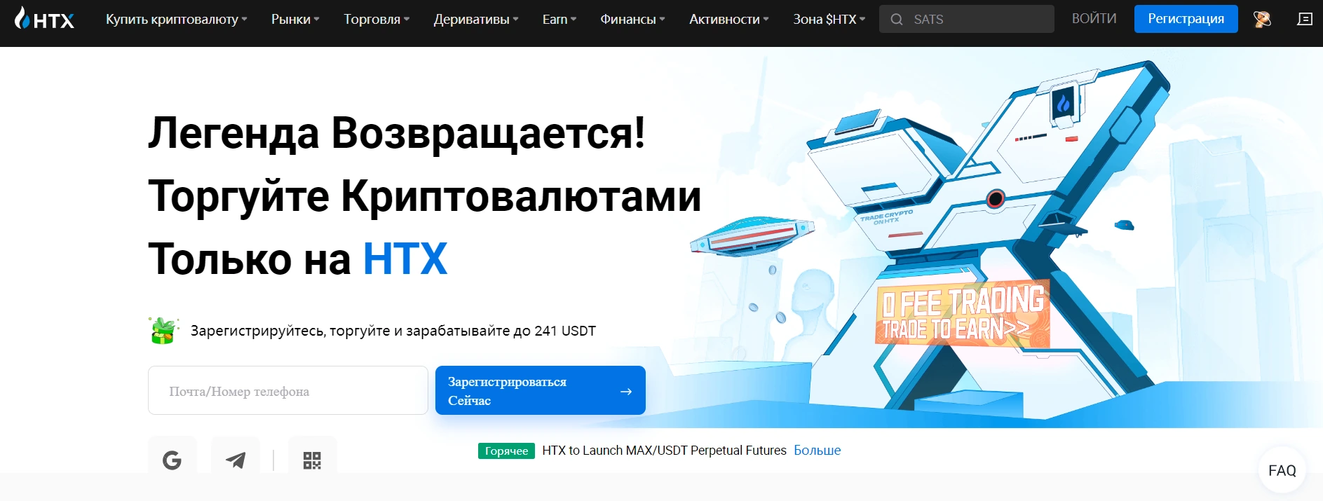Open the Торговля menu
The image size is (1323, 501).
pyautogui.click(x=376, y=20)
